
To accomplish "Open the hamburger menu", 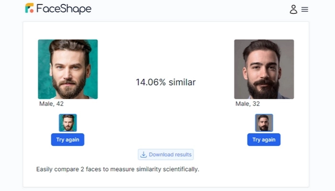I will [x=305, y=9].
